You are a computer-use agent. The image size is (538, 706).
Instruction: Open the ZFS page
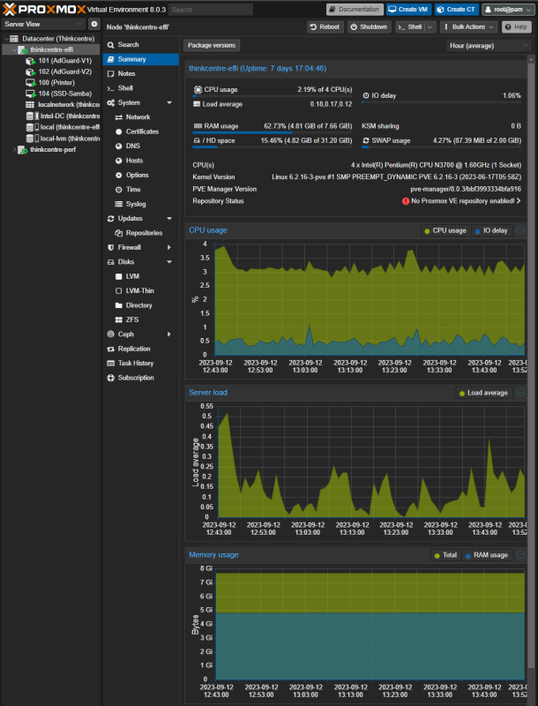click(140, 319)
